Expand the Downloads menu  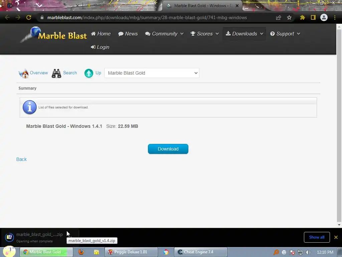(x=244, y=34)
